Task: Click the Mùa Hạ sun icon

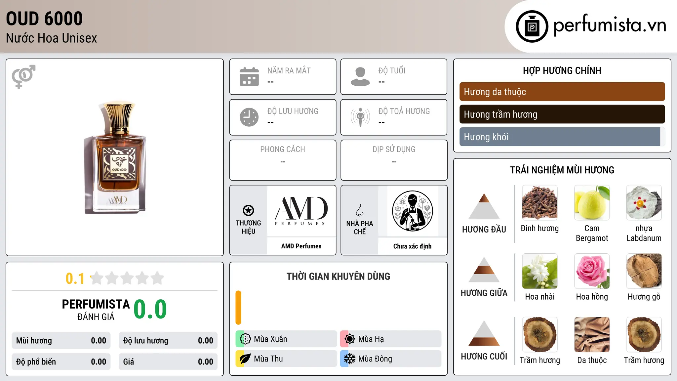Action: point(350,339)
